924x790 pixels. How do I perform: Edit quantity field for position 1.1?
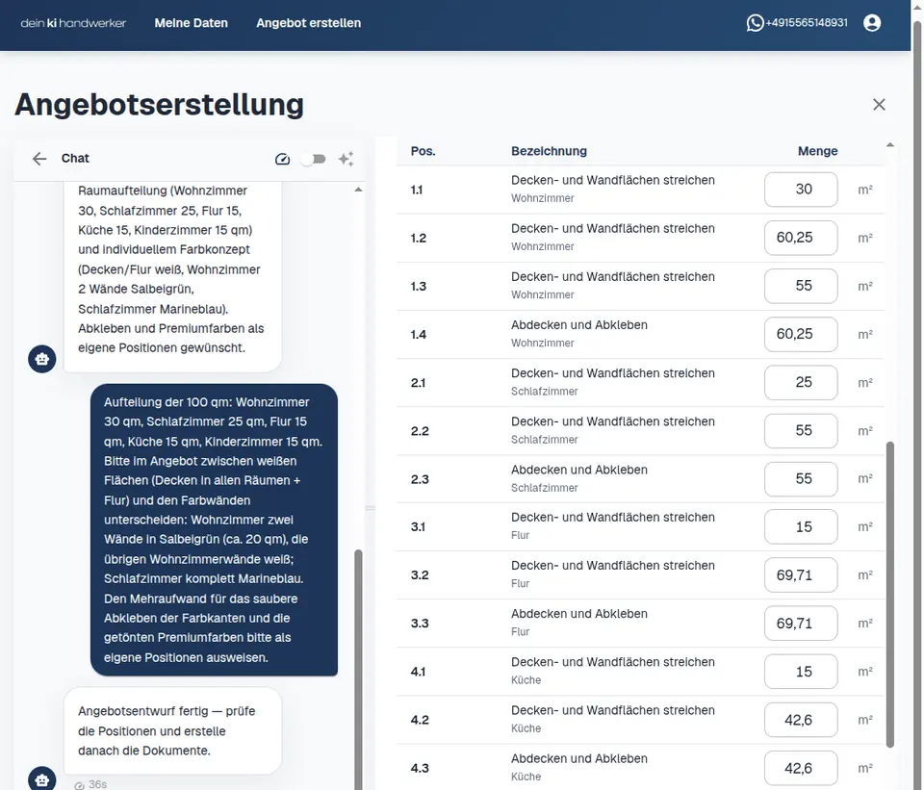point(801,190)
